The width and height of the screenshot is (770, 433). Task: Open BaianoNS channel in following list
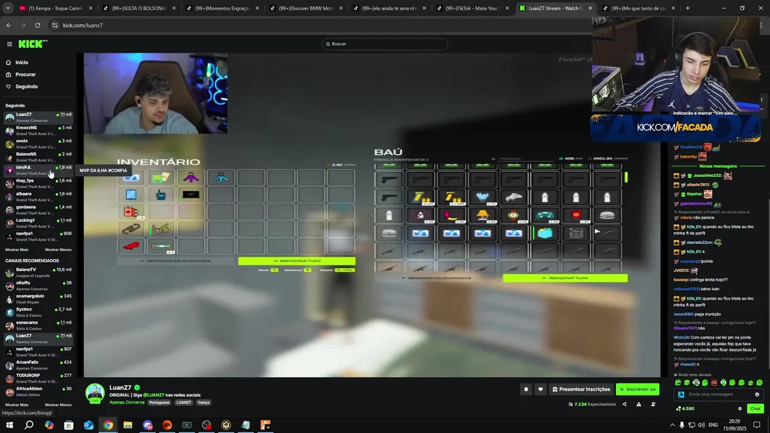click(38, 157)
